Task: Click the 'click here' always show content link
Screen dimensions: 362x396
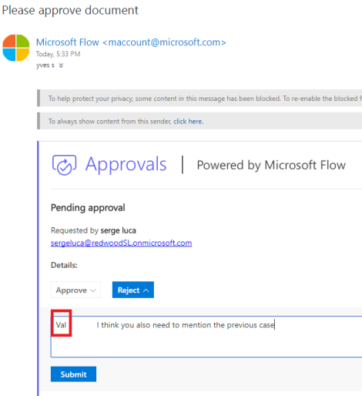Action: pos(188,121)
